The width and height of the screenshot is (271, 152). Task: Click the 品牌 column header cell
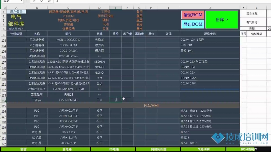(x=99, y=34)
